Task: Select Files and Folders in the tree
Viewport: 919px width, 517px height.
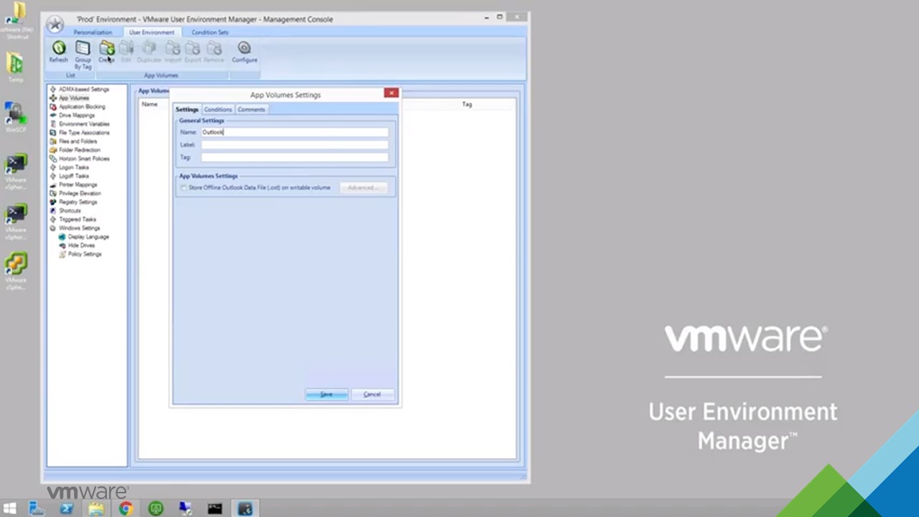Action: tap(78, 141)
